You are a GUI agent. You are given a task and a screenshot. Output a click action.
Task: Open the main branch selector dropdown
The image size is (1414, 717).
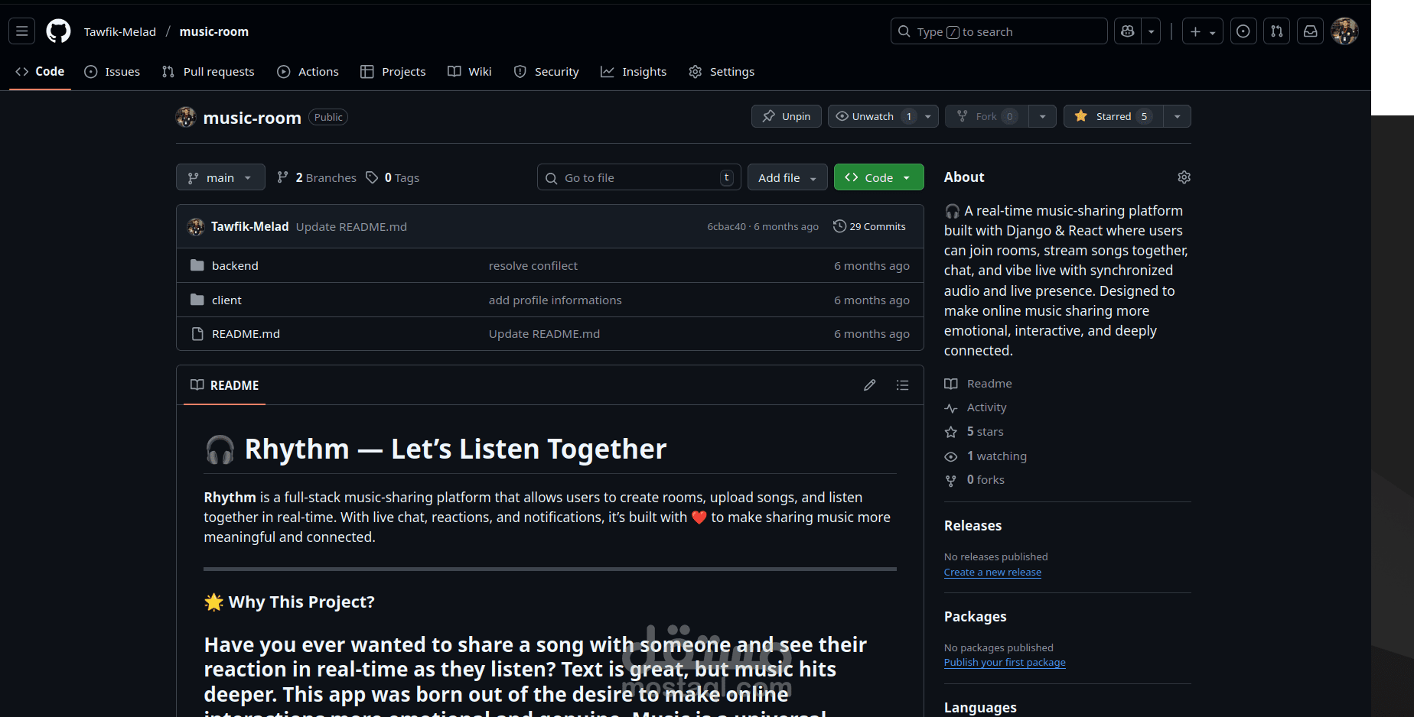point(220,177)
